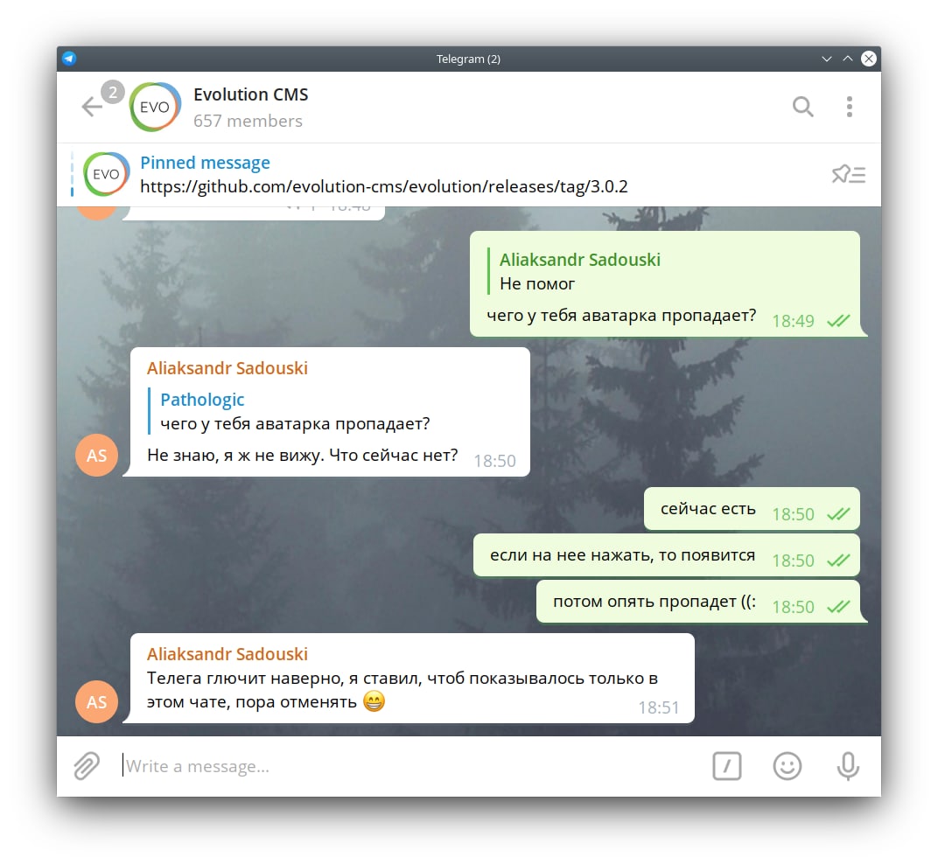The image size is (938, 864).
Task: Minimize window with title bar down chevron
Action: pos(827,59)
